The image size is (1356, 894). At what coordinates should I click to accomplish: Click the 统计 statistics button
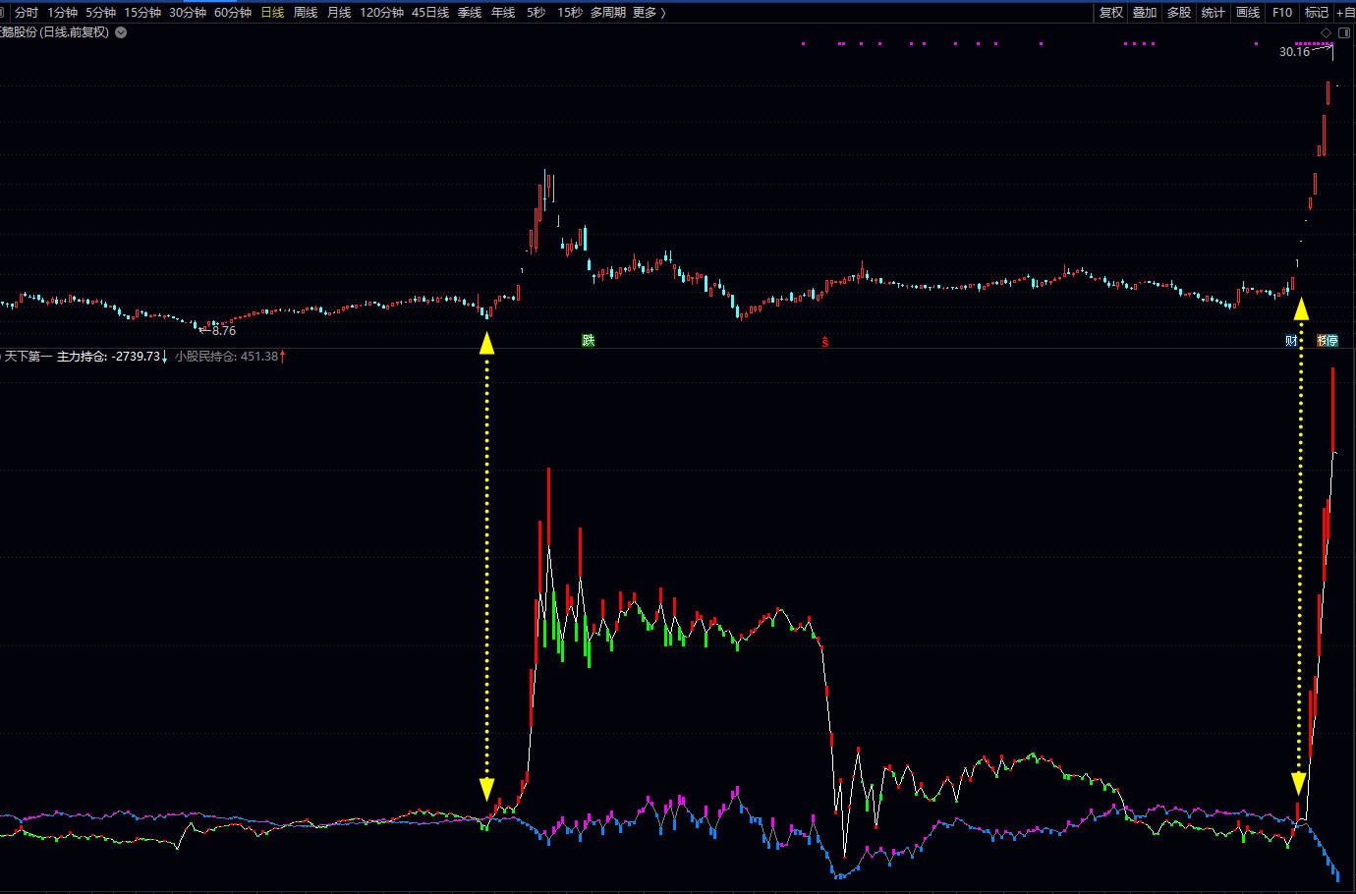1214,13
